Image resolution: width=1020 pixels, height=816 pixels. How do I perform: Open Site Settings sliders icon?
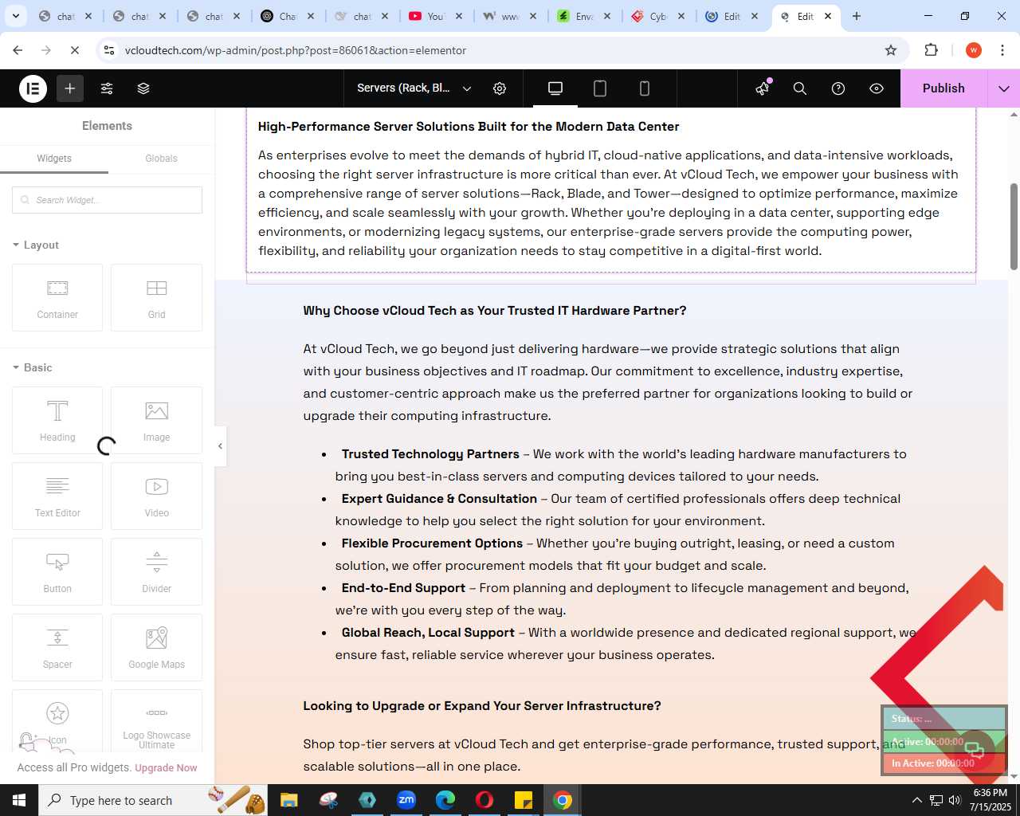click(x=107, y=88)
